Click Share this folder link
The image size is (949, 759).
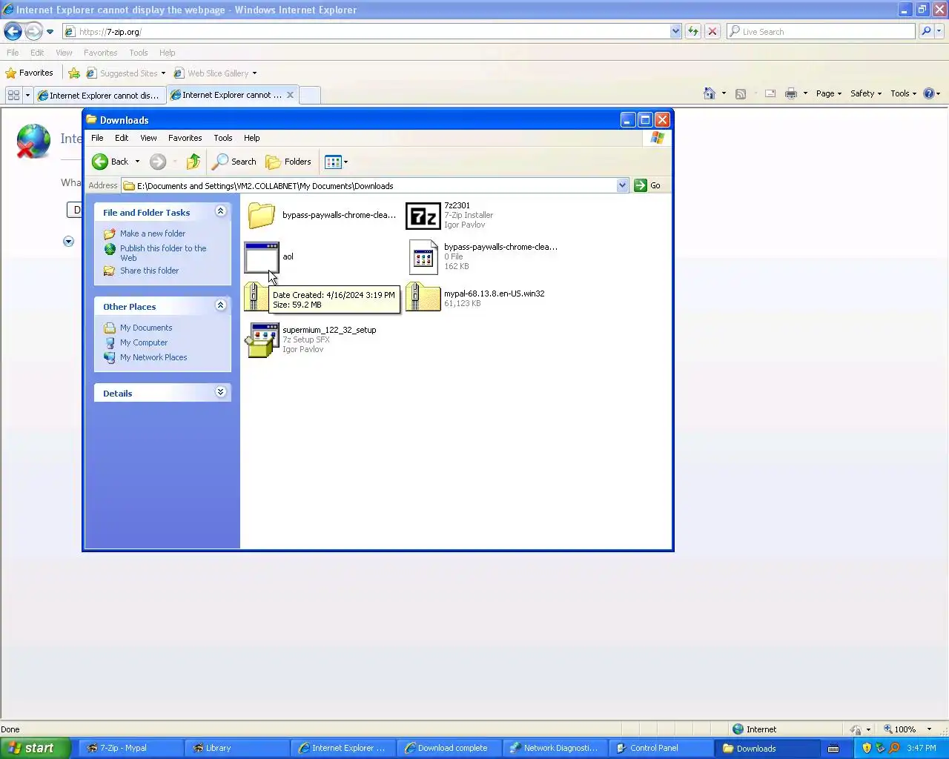(149, 271)
